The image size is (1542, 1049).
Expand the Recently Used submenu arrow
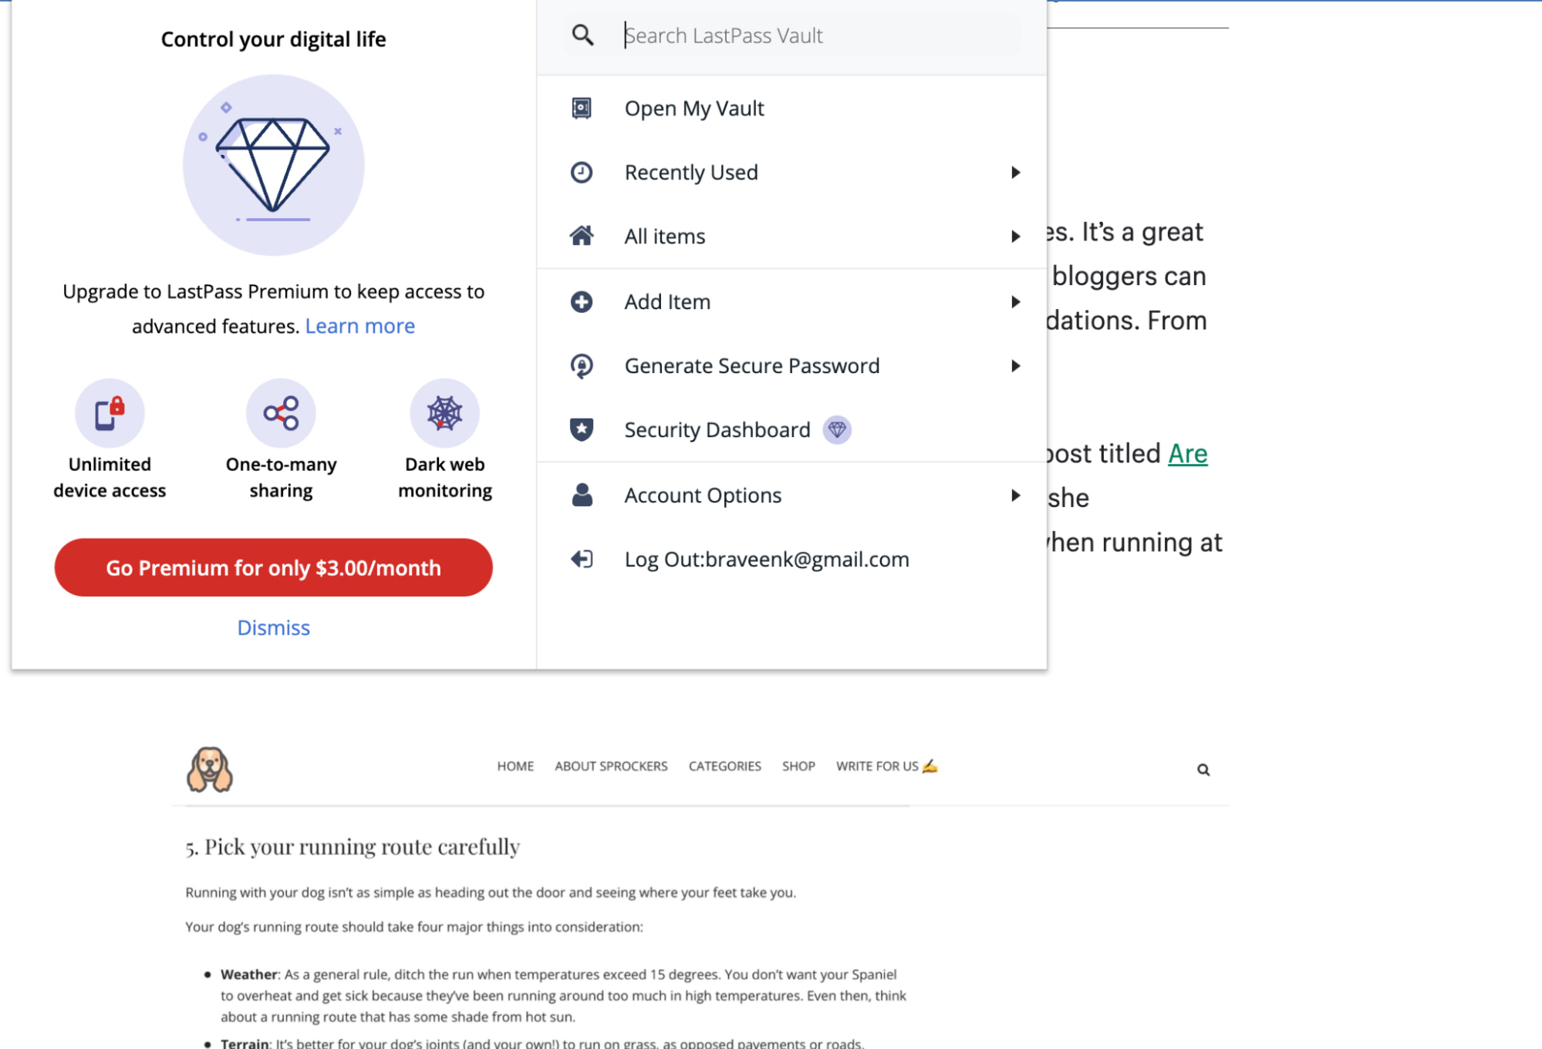click(1014, 172)
